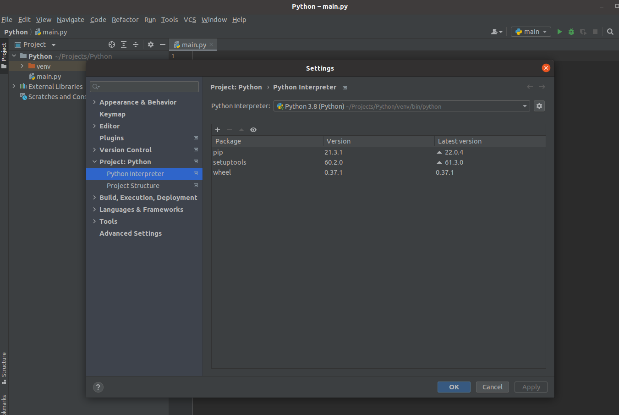Open the Structure tool window tab
Screen dimensions: 619x415
pos(4,368)
